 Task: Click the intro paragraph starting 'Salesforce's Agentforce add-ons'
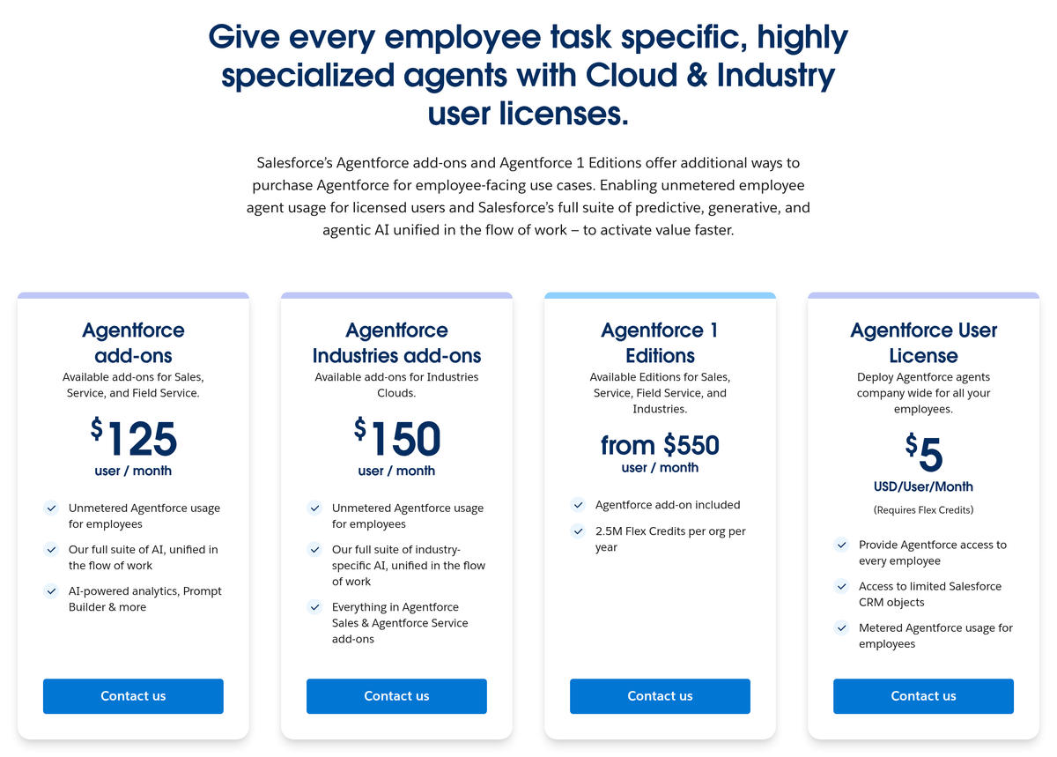click(x=528, y=197)
